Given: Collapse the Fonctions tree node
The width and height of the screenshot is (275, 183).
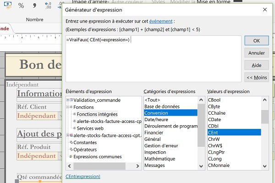Looking at the screenshot, I should coord(68,107).
